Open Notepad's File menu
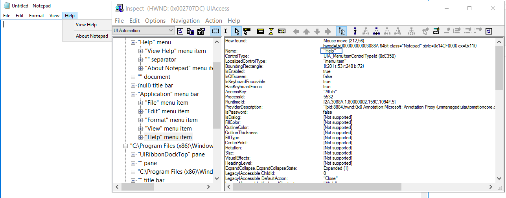 pyautogui.click(x=7, y=16)
